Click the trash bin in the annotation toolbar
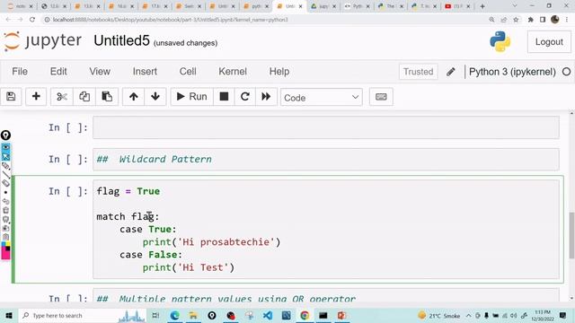The height and width of the screenshot is (323, 575). (5, 210)
